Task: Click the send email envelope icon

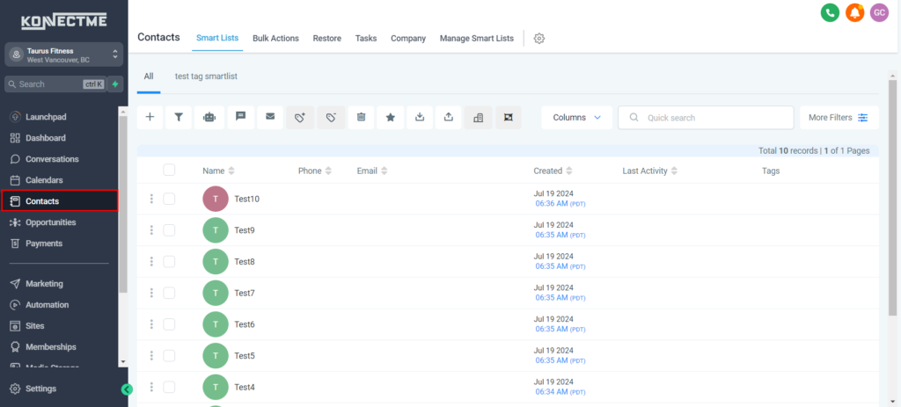Action: (x=270, y=117)
